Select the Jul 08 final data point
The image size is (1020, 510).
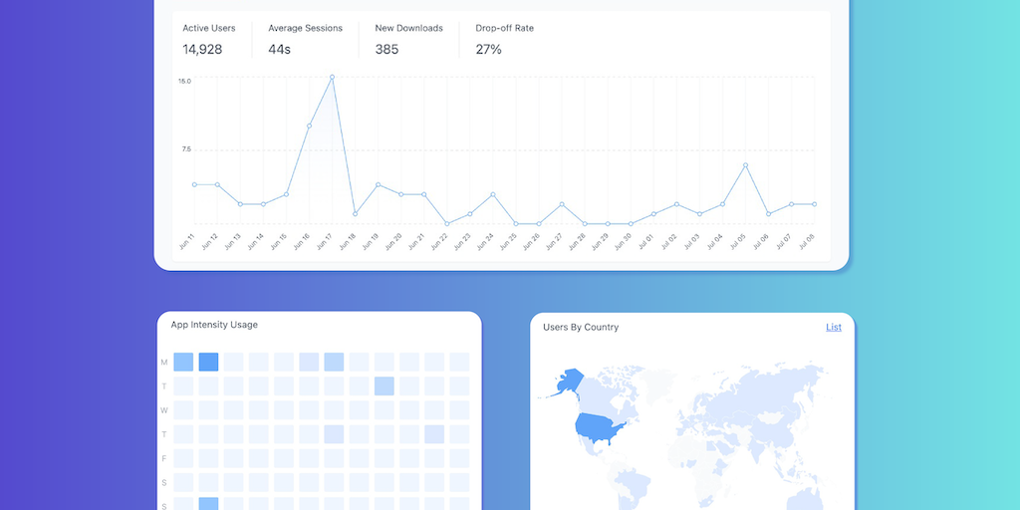815,204
